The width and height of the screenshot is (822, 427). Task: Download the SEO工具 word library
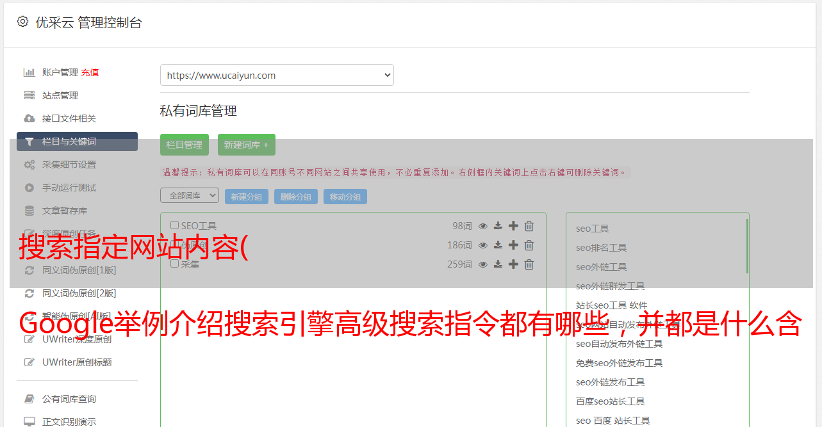[498, 226]
